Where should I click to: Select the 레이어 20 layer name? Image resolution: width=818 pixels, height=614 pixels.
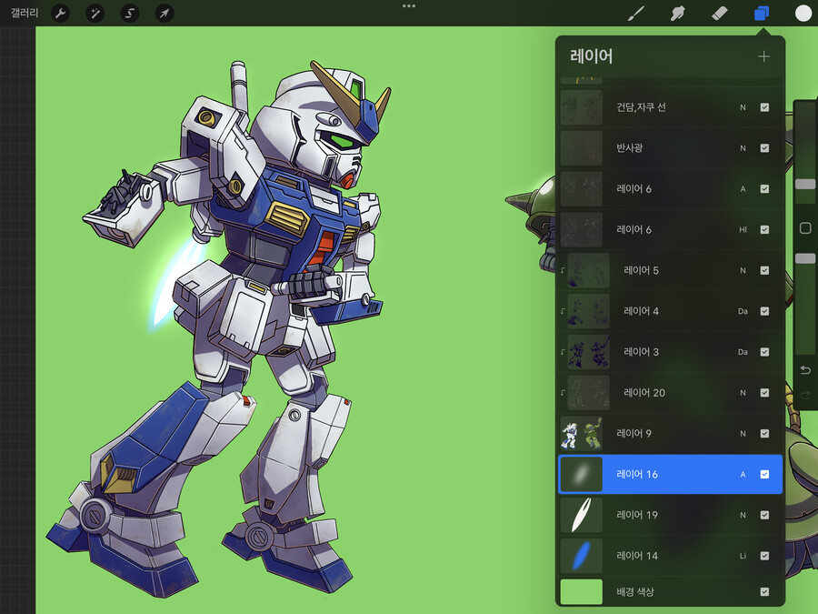coord(644,393)
